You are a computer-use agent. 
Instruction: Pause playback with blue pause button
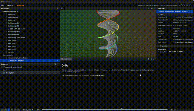9,110
